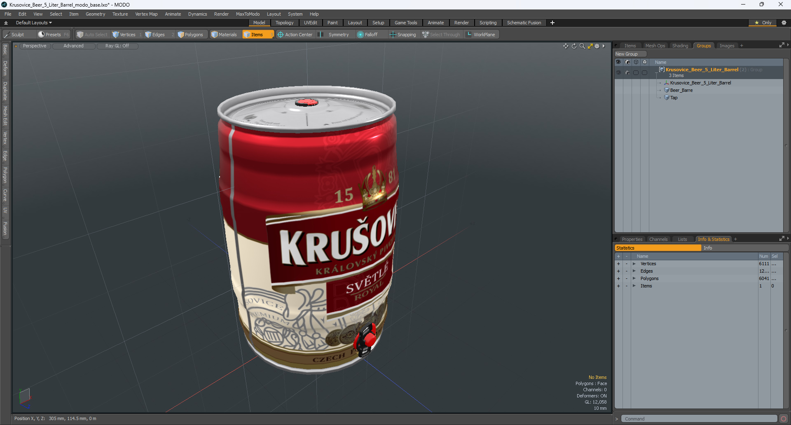
Task: Switch to the Schematic Fusion tab
Action: point(524,23)
